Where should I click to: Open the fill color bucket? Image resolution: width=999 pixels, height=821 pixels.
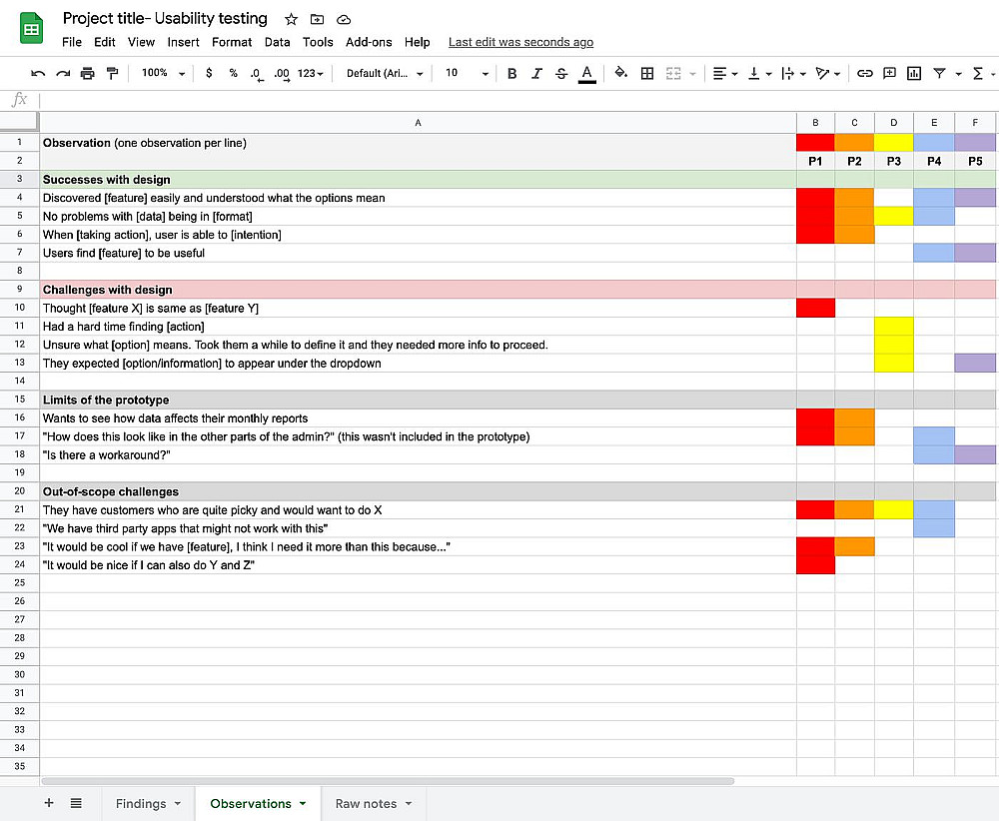pos(620,73)
